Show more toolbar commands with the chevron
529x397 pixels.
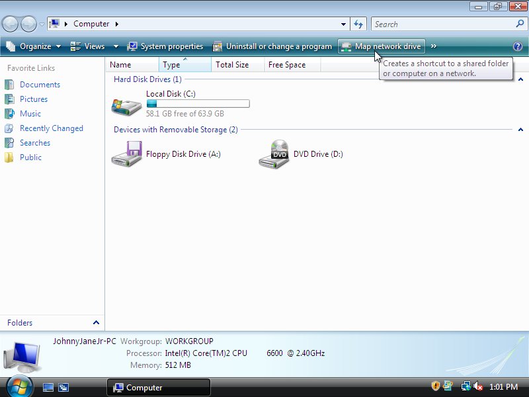[434, 46]
